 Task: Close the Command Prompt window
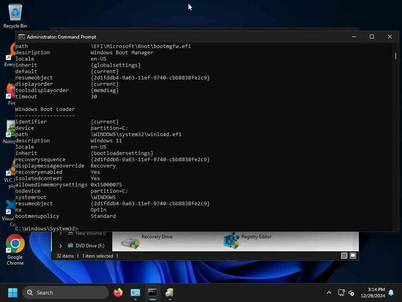pos(390,37)
